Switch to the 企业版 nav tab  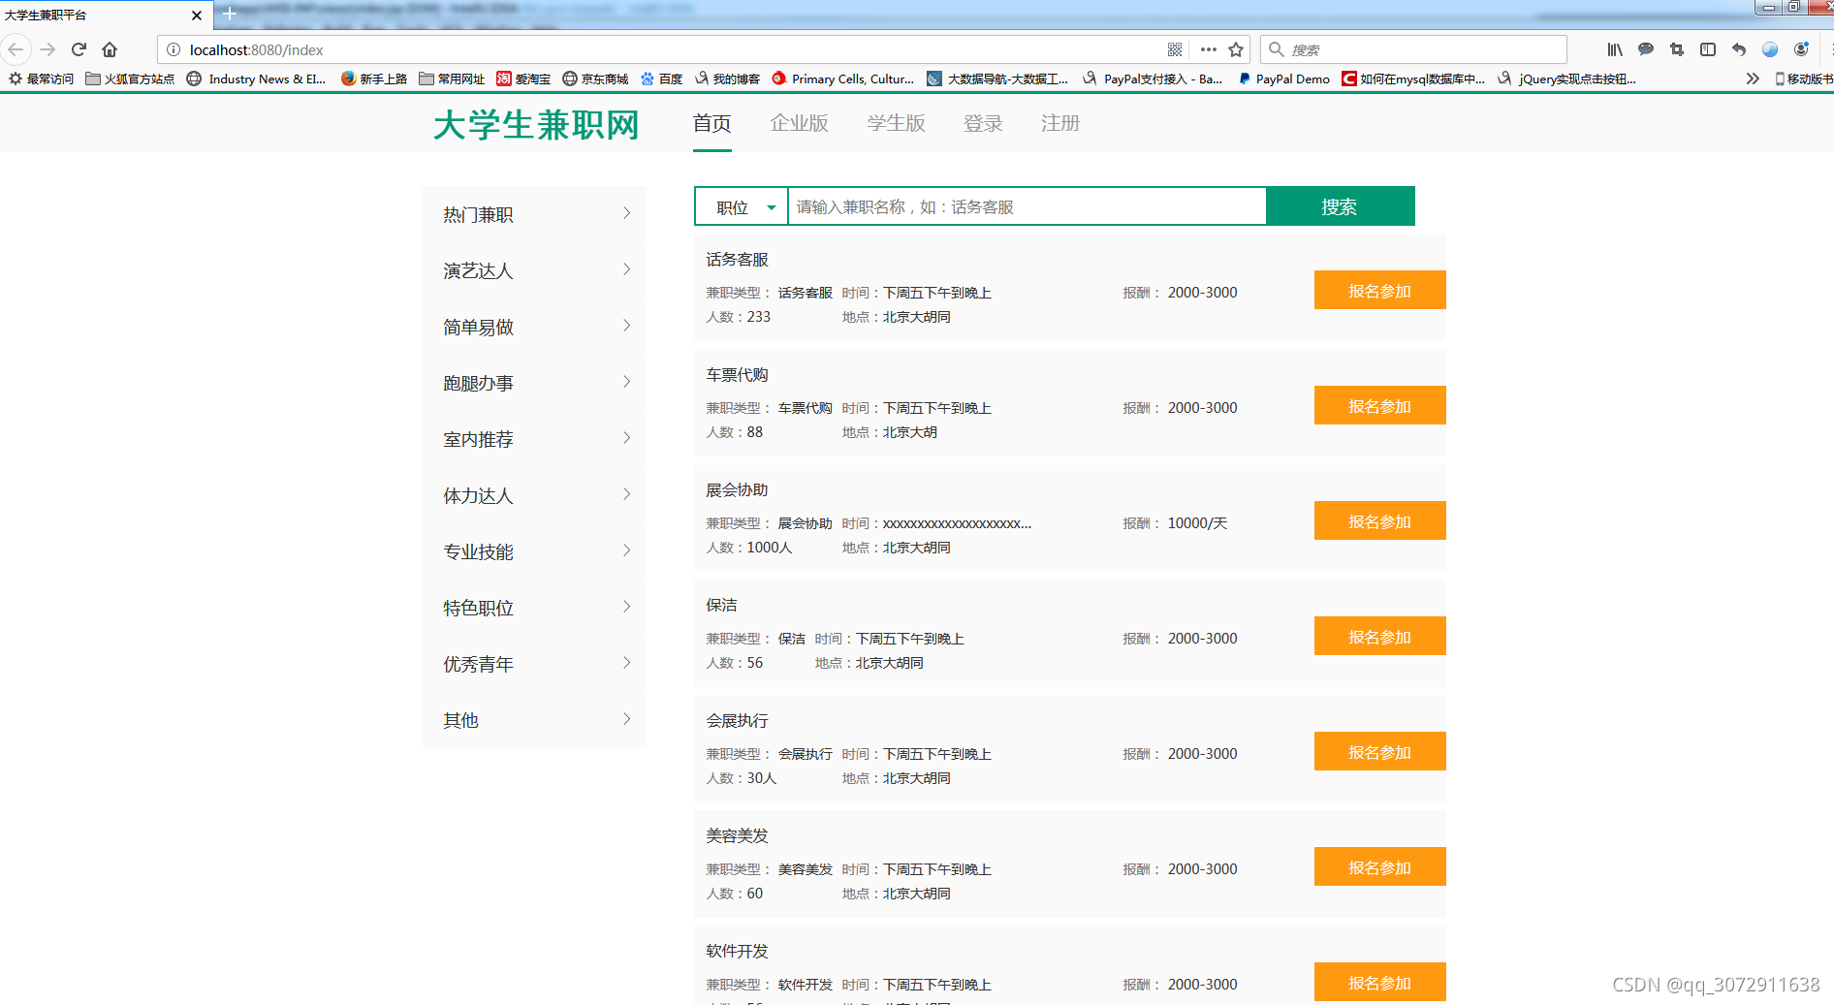click(799, 123)
